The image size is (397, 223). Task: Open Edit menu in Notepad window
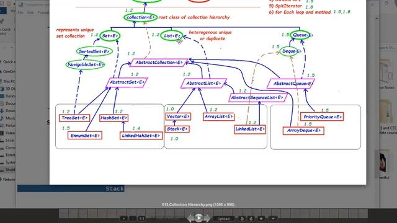[x=30, y=12]
